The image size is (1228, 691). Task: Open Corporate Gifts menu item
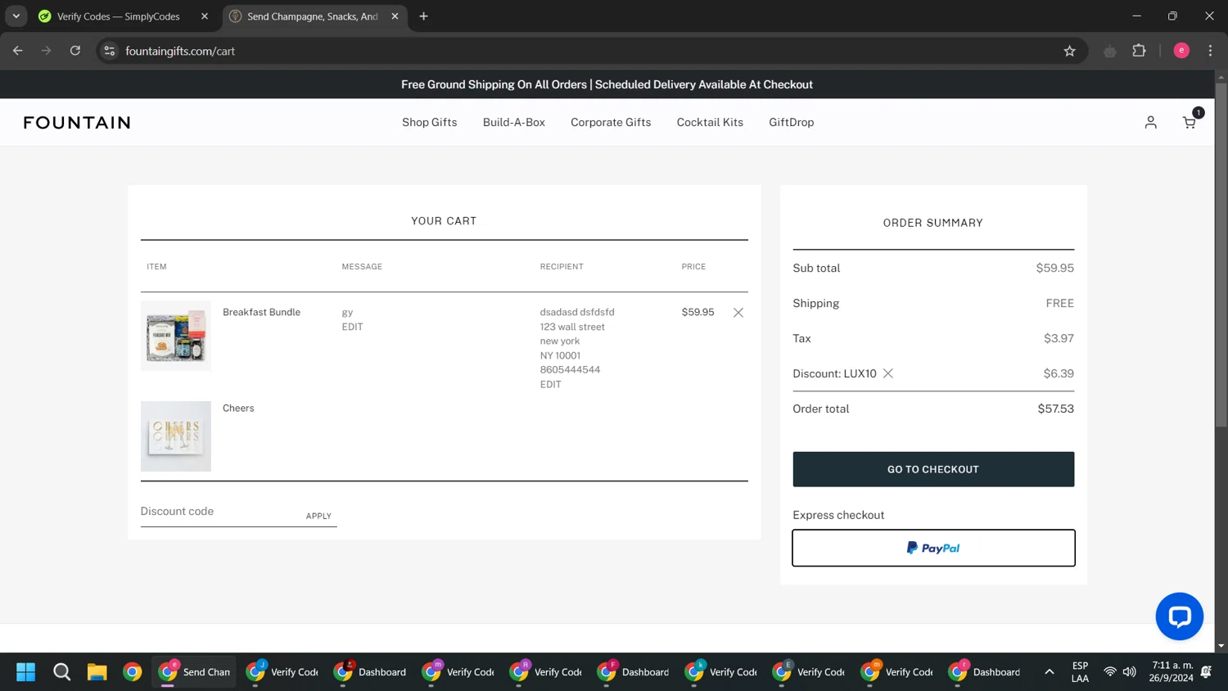pos(611,123)
